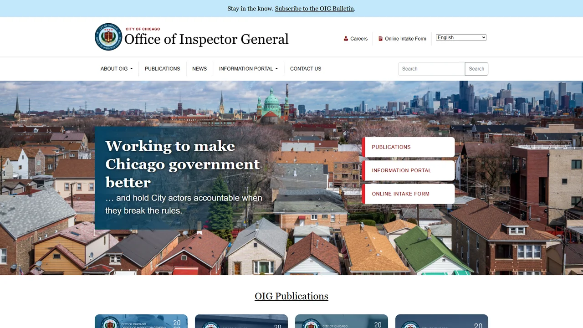Click the Online Intake Form document icon
Screen dimensions: 583x328
pos(381,39)
